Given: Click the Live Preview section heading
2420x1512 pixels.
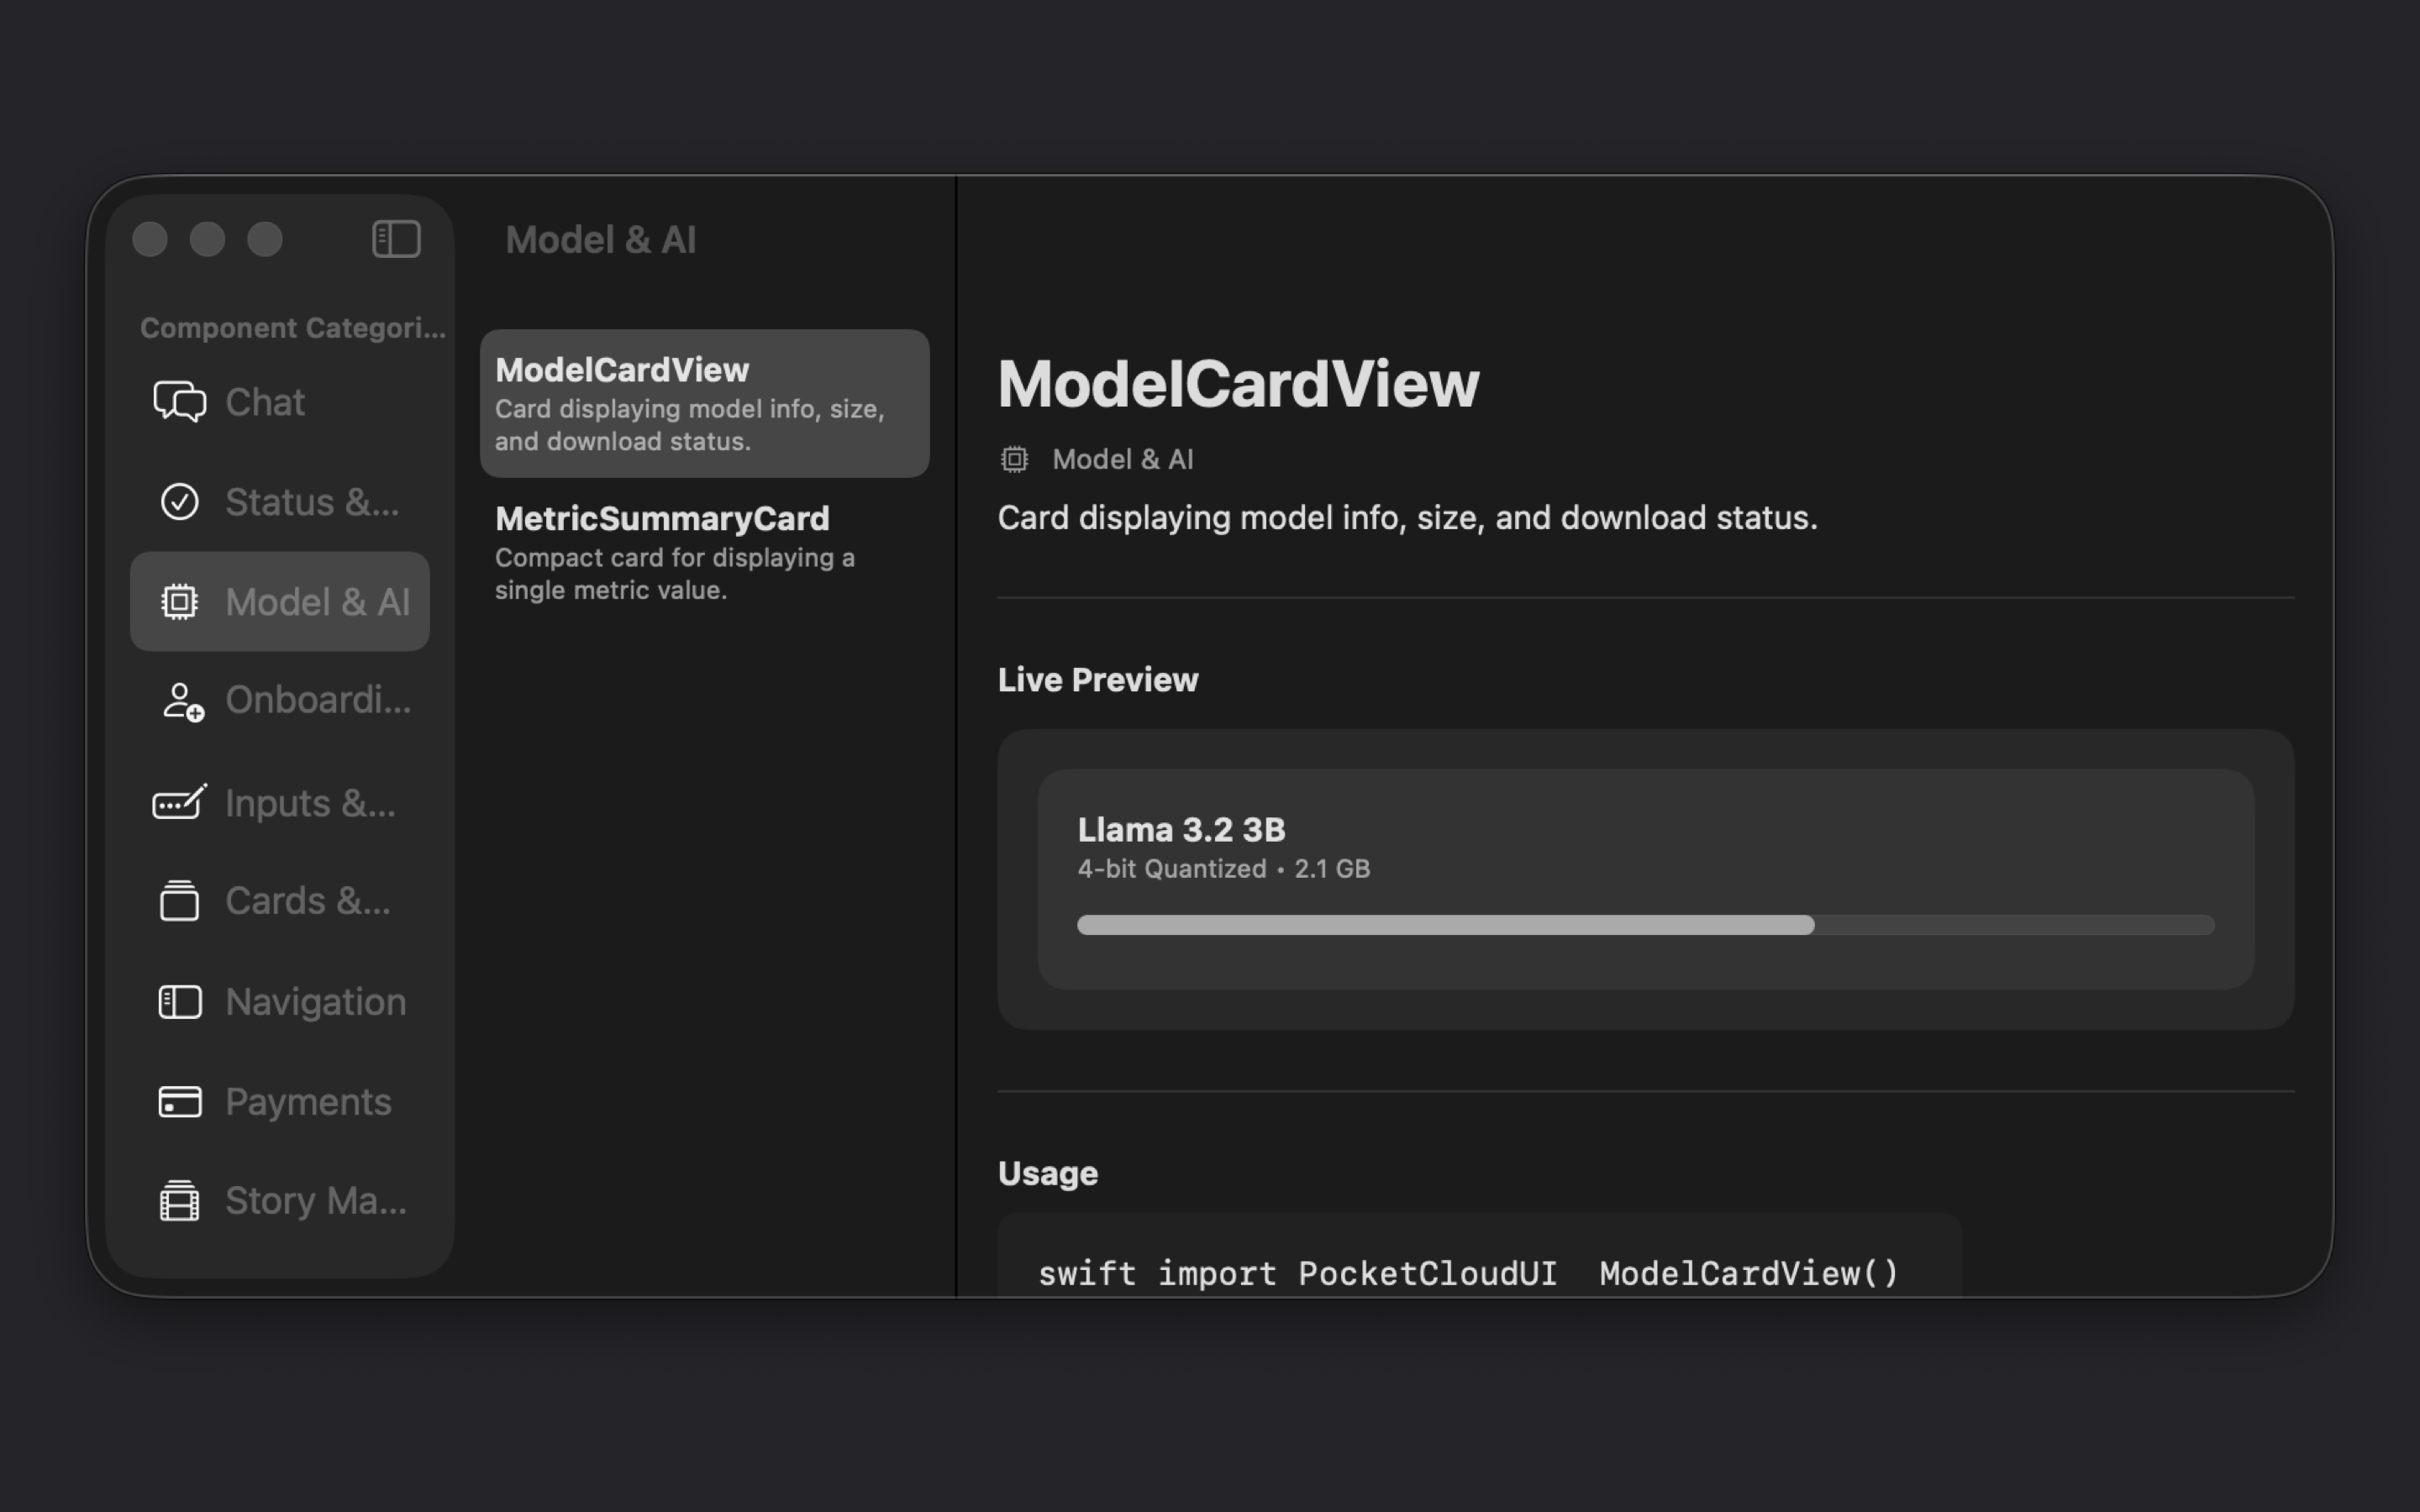Looking at the screenshot, I should pyautogui.click(x=1098, y=680).
